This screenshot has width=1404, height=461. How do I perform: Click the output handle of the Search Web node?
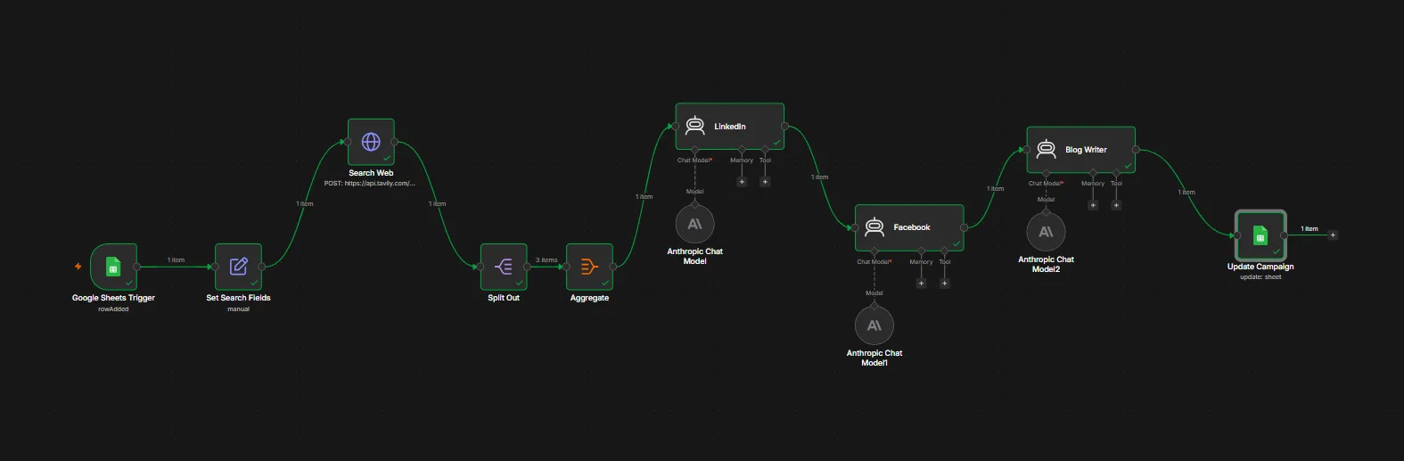pyautogui.click(x=394, y=142)
